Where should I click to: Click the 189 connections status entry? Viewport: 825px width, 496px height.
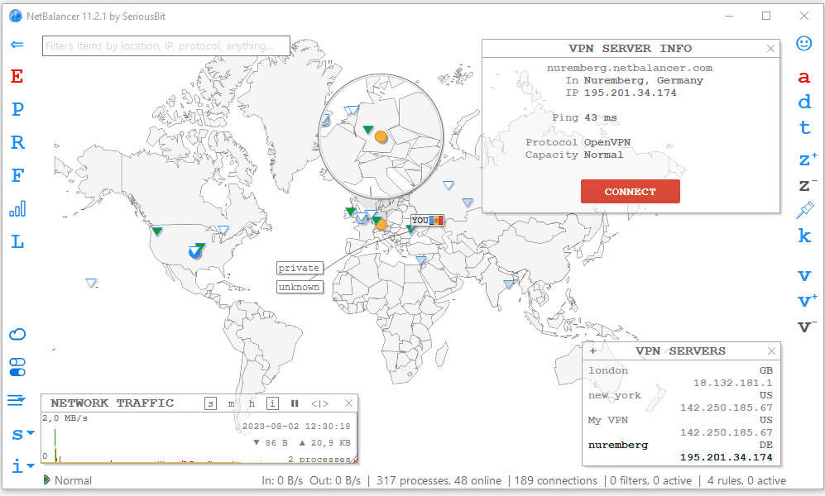tap(555, 480)
